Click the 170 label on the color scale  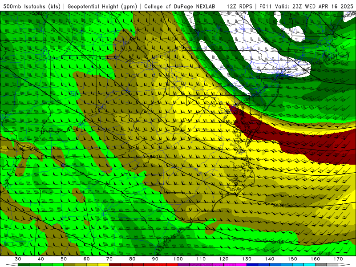338,259
